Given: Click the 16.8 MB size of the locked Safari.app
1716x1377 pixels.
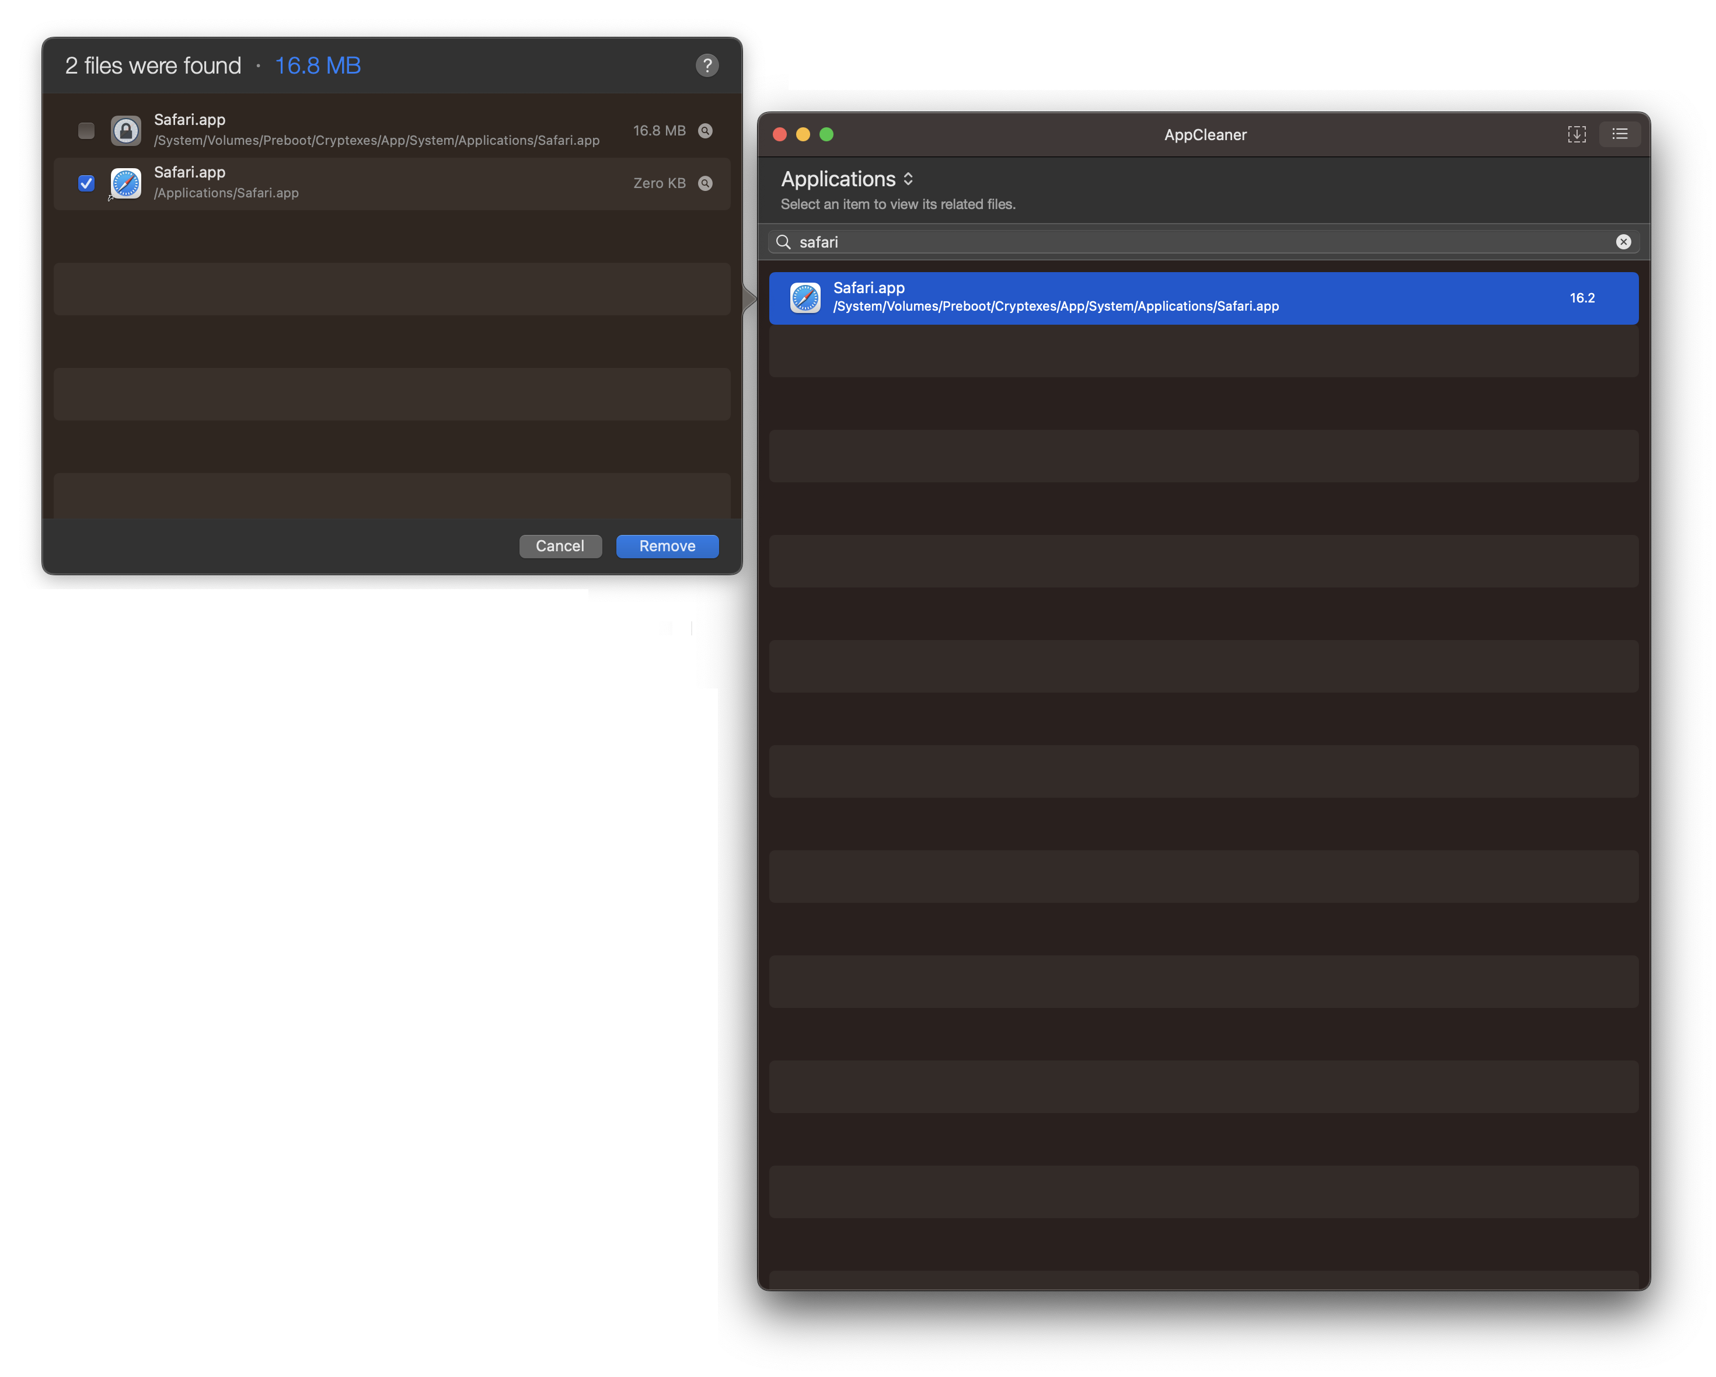Looking at the screenshot, I should 659,131.
